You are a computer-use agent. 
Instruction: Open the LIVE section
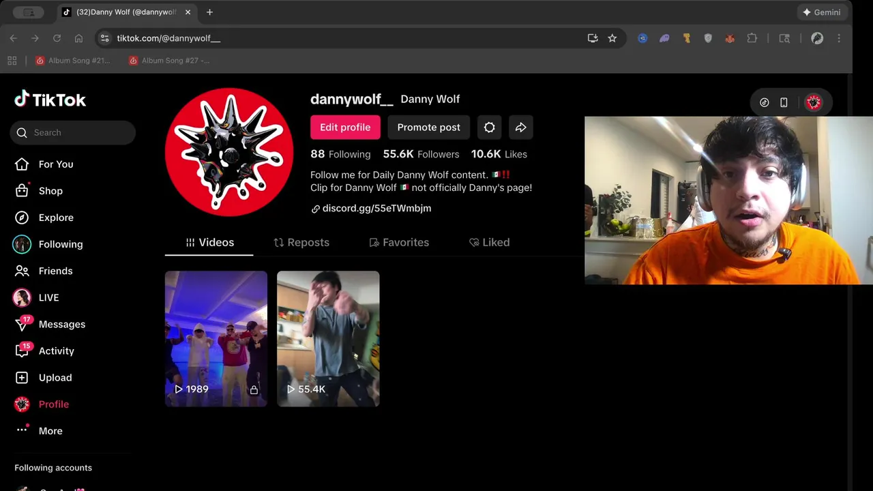[x=36, y=297]
